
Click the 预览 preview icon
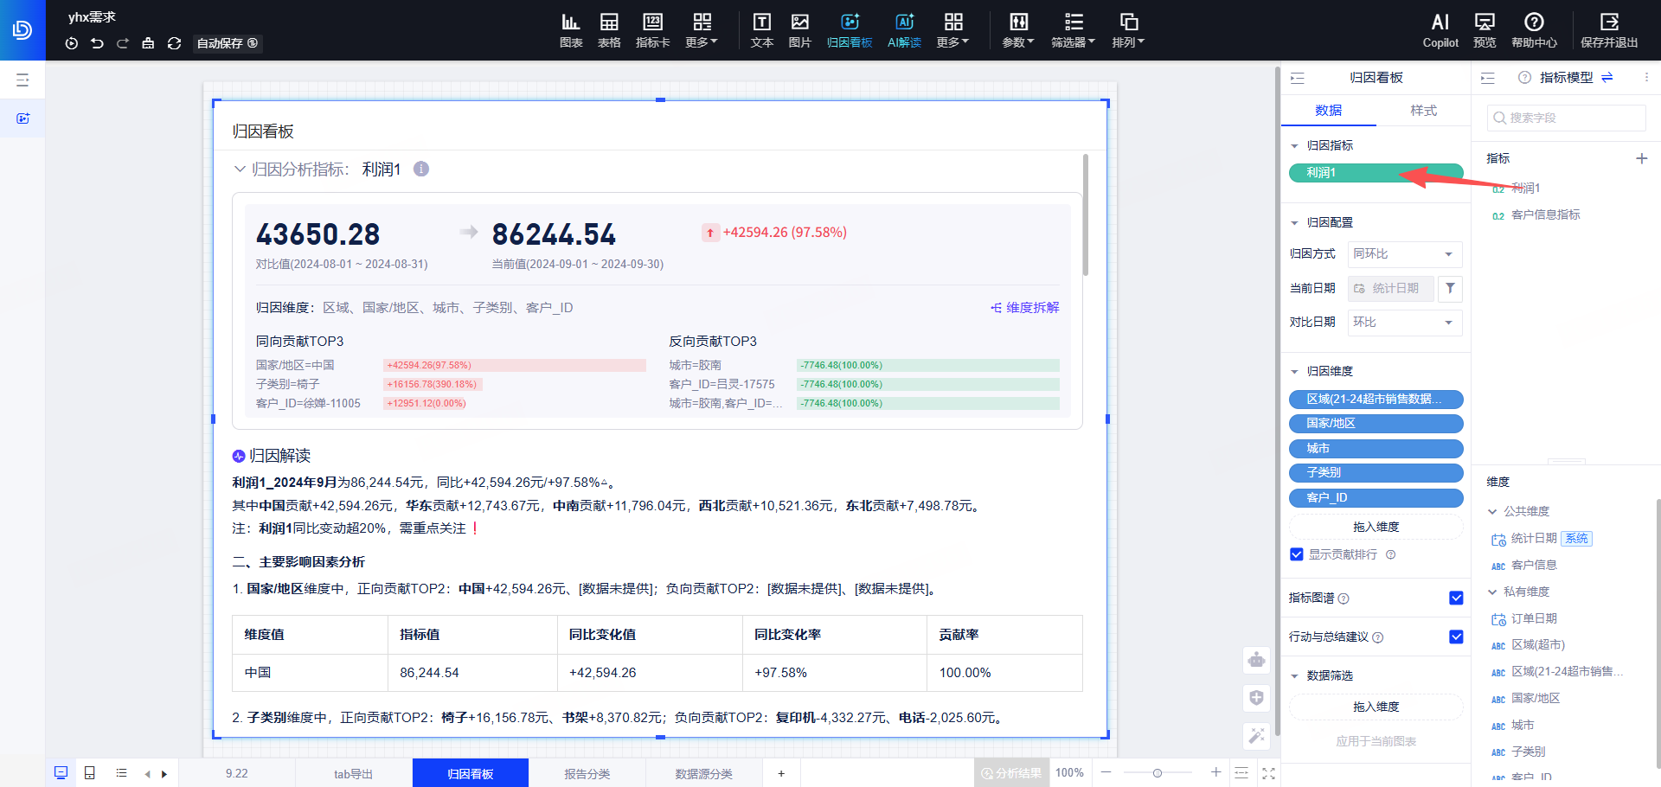[x=1485, y=30]
